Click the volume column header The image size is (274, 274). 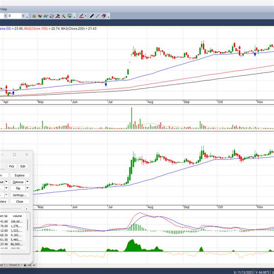coord(17,216)
